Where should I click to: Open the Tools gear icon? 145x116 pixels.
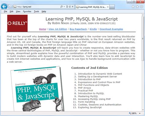(142, 7)
